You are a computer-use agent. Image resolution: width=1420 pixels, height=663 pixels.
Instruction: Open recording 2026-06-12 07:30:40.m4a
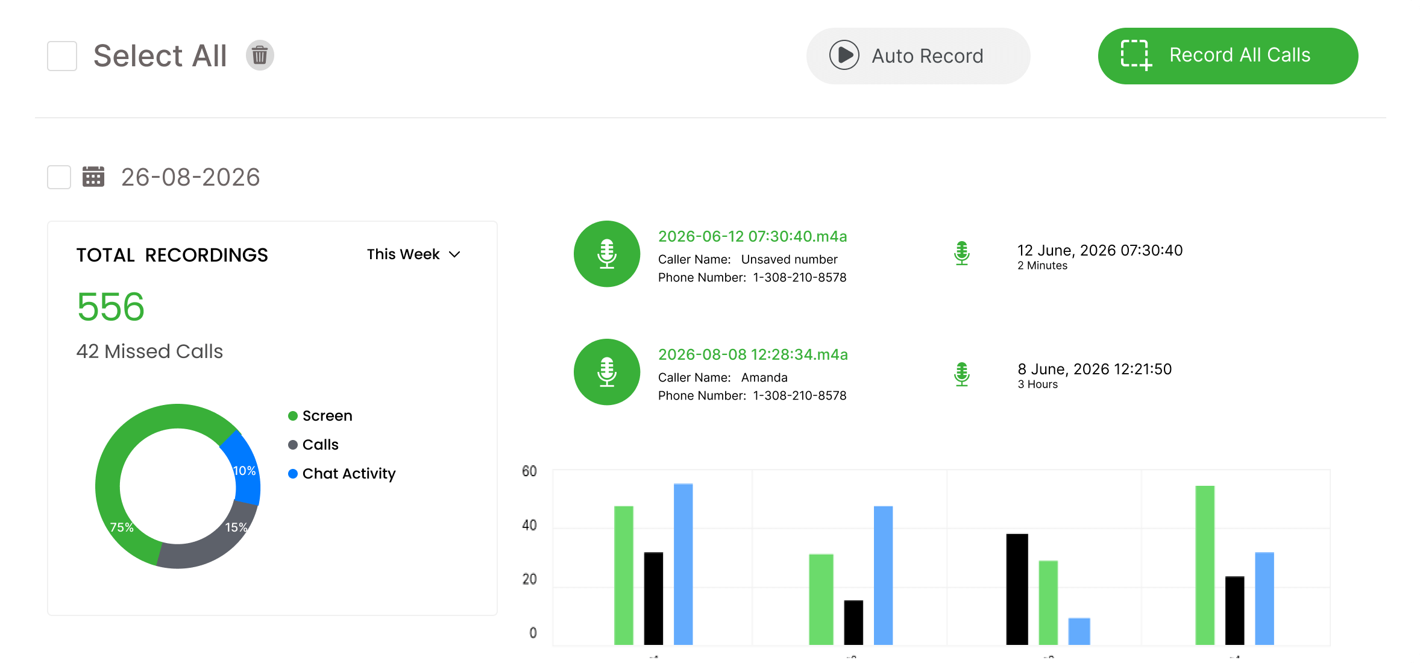[752, 236]
